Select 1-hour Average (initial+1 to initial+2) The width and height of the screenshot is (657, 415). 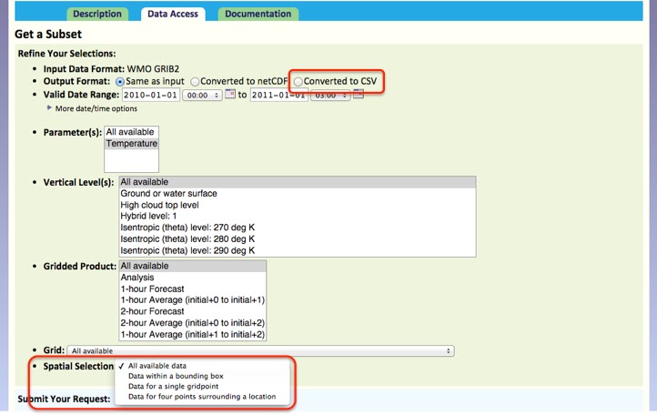(x=193, y=335)
